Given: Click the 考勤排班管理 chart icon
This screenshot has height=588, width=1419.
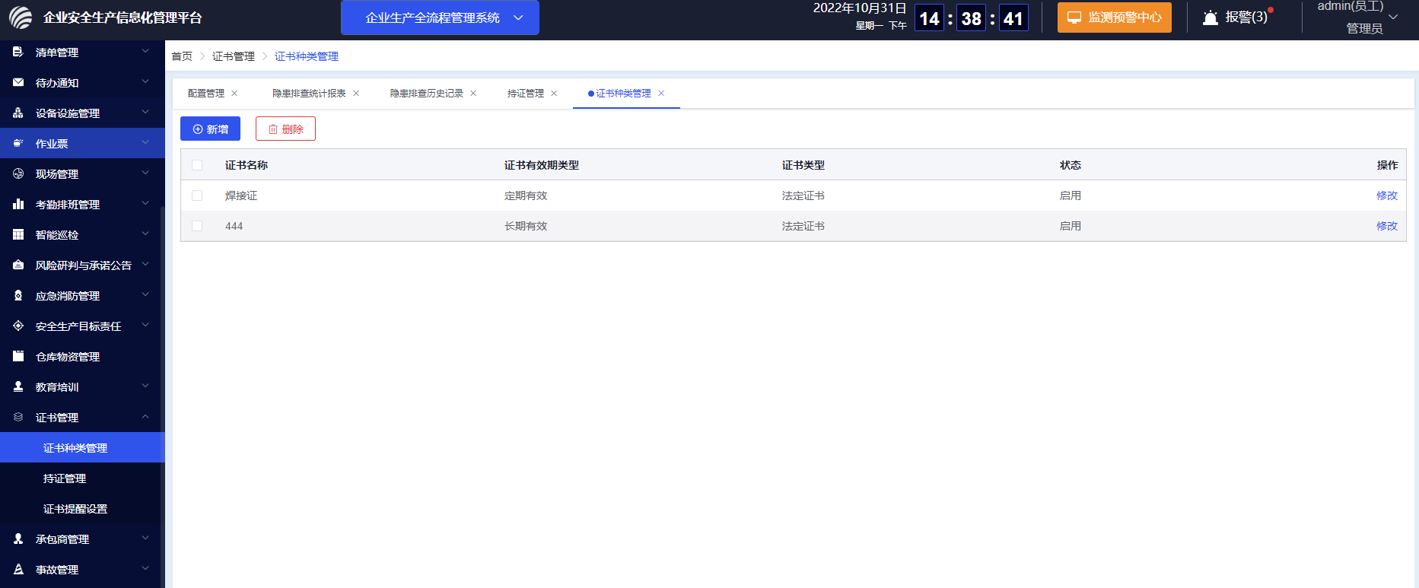Looking at the screenshot, I should click(x=18, y=204).
